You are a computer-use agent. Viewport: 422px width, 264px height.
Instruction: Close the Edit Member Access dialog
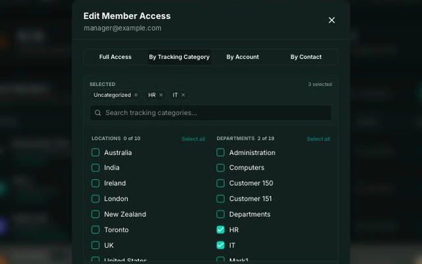(x=332, y=20)
